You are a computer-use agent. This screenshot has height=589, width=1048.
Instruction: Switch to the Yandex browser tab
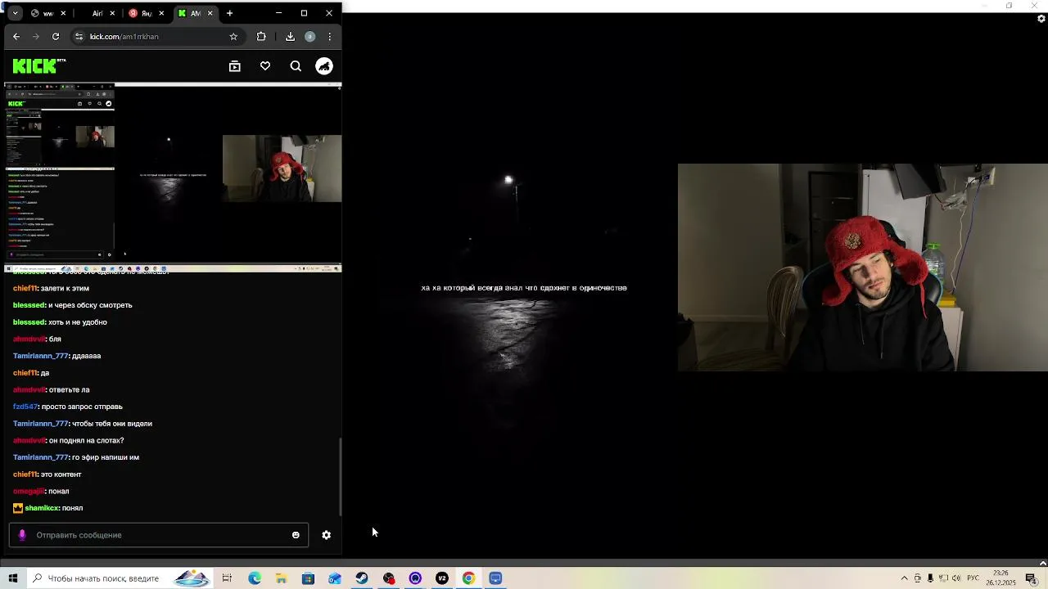coord(147,13)
